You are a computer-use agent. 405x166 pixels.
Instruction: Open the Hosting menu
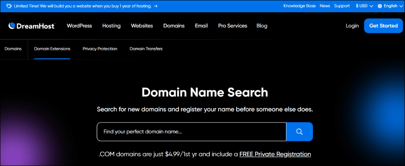[x=111, y=26]
